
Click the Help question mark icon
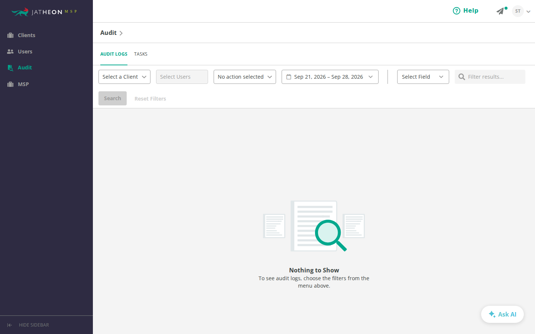click(x=457, y=11)
